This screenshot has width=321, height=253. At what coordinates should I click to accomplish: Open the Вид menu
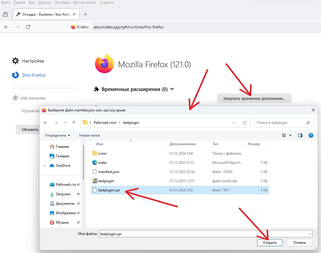pos(32,2)
